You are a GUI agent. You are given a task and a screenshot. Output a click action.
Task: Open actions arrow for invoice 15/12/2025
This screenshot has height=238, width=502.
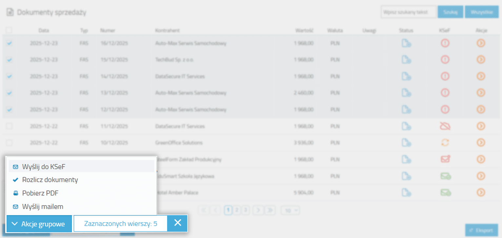point(481,59)
